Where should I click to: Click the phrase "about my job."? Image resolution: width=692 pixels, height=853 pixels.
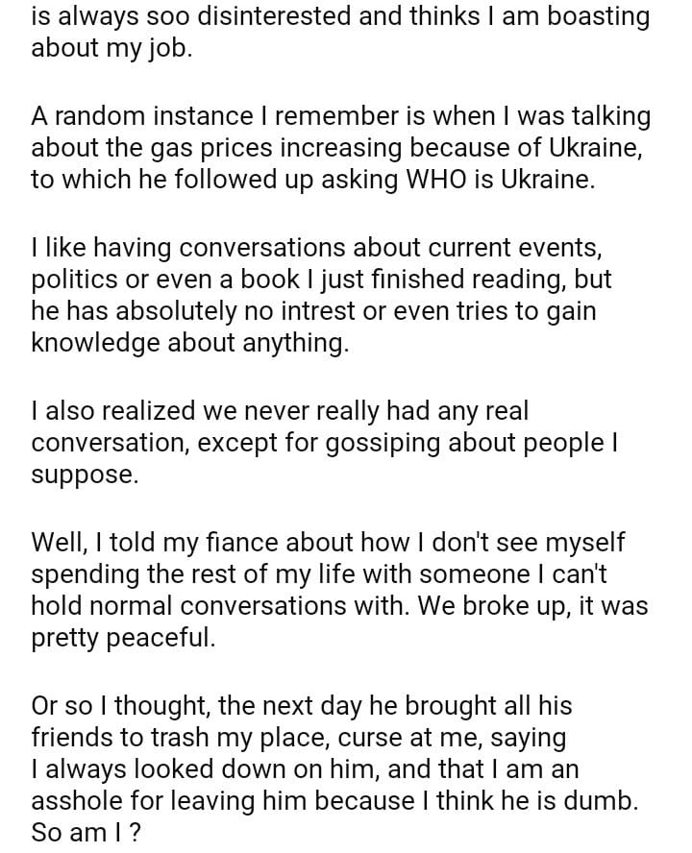click(111, 49)
